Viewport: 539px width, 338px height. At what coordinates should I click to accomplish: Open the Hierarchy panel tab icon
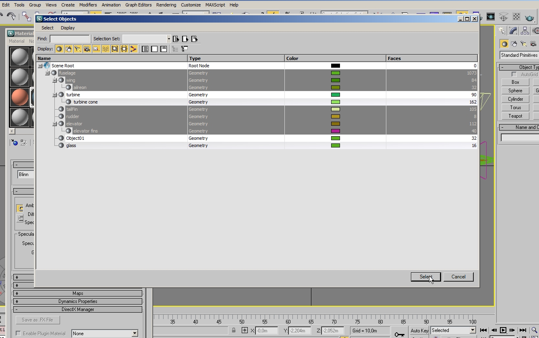[524, 31]
